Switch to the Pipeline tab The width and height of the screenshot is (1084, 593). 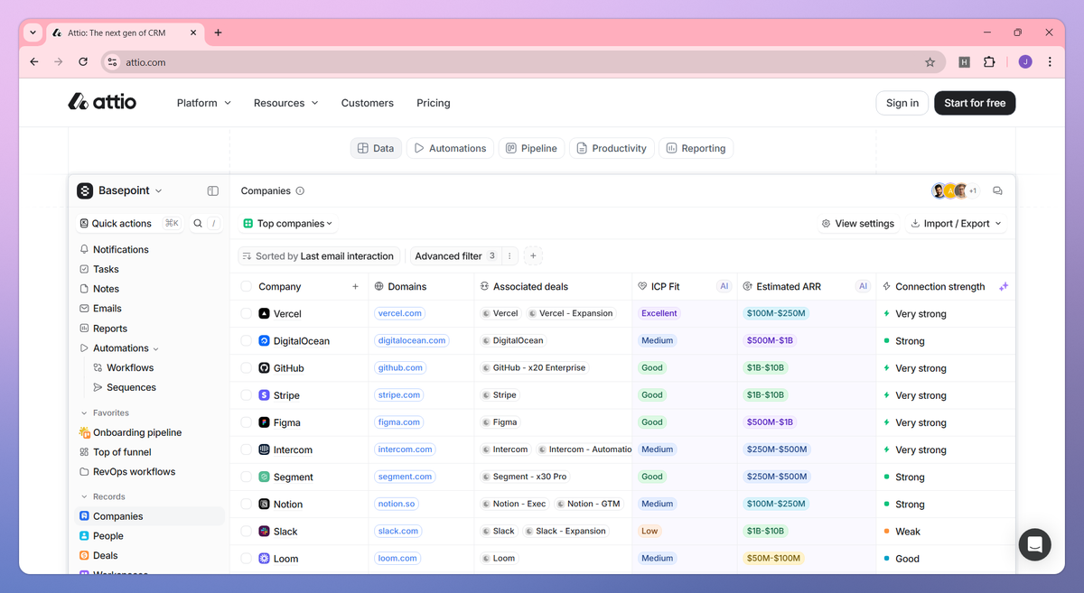[x=531, y=148]
